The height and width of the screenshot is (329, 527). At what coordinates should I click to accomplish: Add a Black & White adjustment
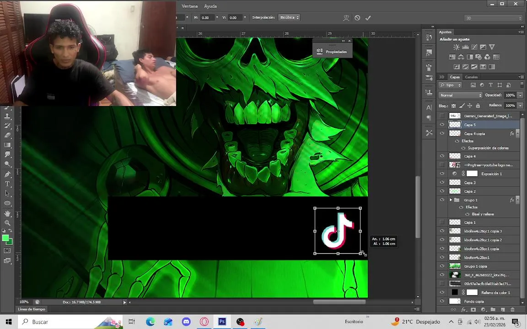point(469,57)
